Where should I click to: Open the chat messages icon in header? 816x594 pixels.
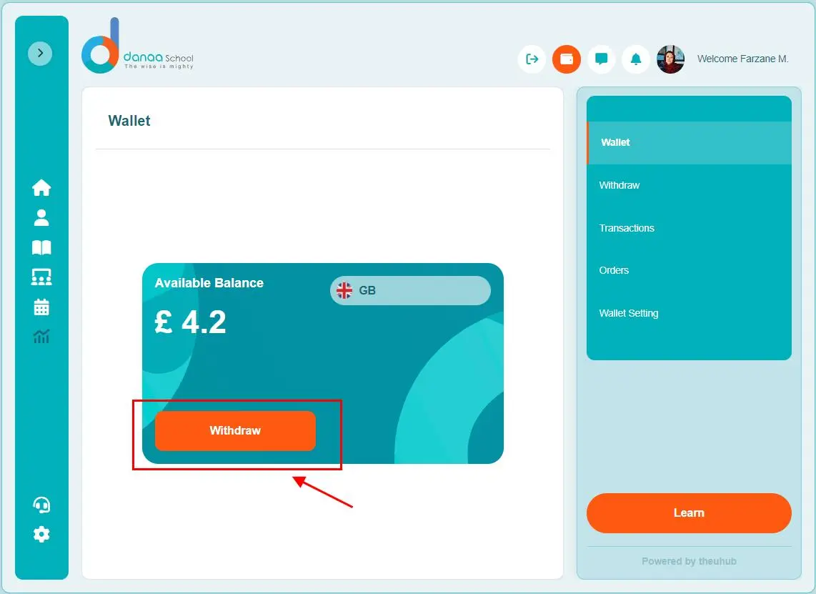[x=602, y=59]
